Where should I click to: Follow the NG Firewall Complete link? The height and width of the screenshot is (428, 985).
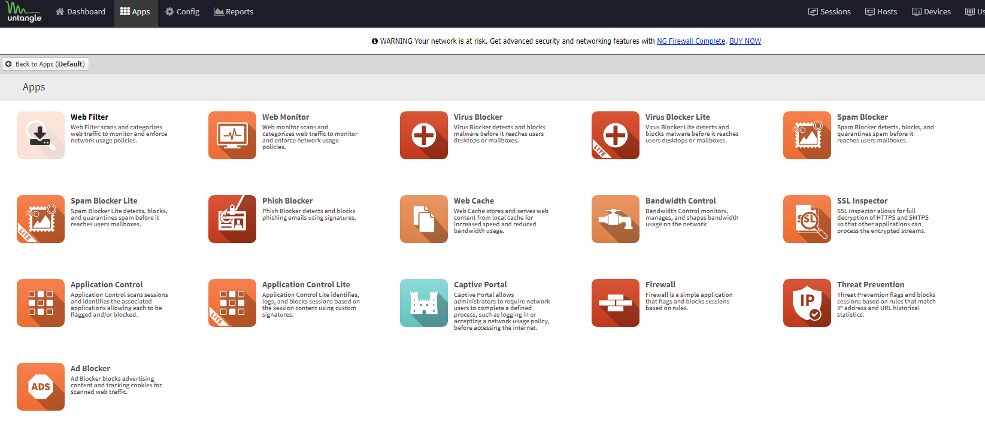coord(691,41)
